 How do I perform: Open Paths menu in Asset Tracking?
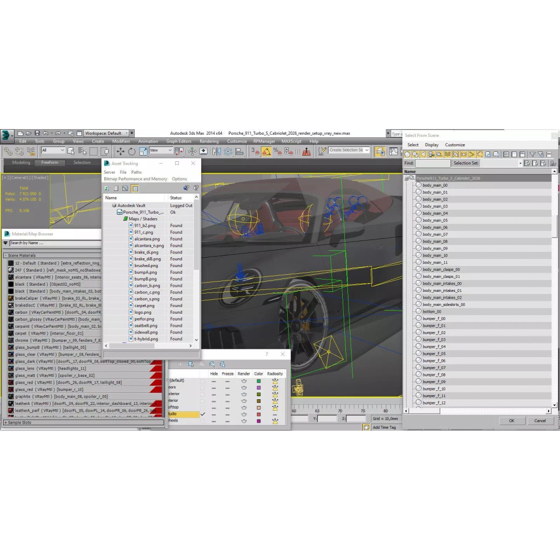coord(136,172)
